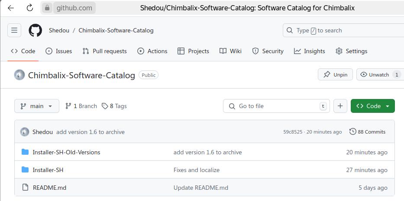Viewport: 404px width, 201px height.
Task: Click the github.com address bar
Action: point(74,8)
